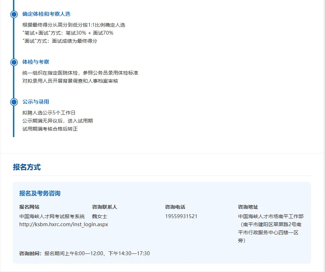325x272 pixels.
Task: Click the timeline dot beside 体检与考察
Action: (13, 62)
